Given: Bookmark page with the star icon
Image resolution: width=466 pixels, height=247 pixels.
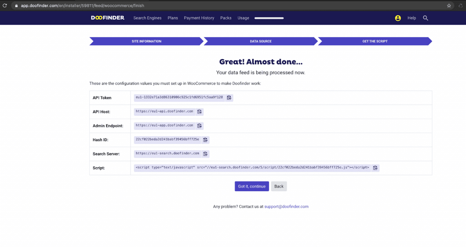Looking at the screenshot, I should pyautogui.click(x=449, y=5).
